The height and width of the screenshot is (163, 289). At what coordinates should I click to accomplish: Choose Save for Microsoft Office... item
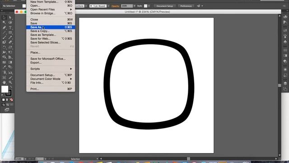51,59
